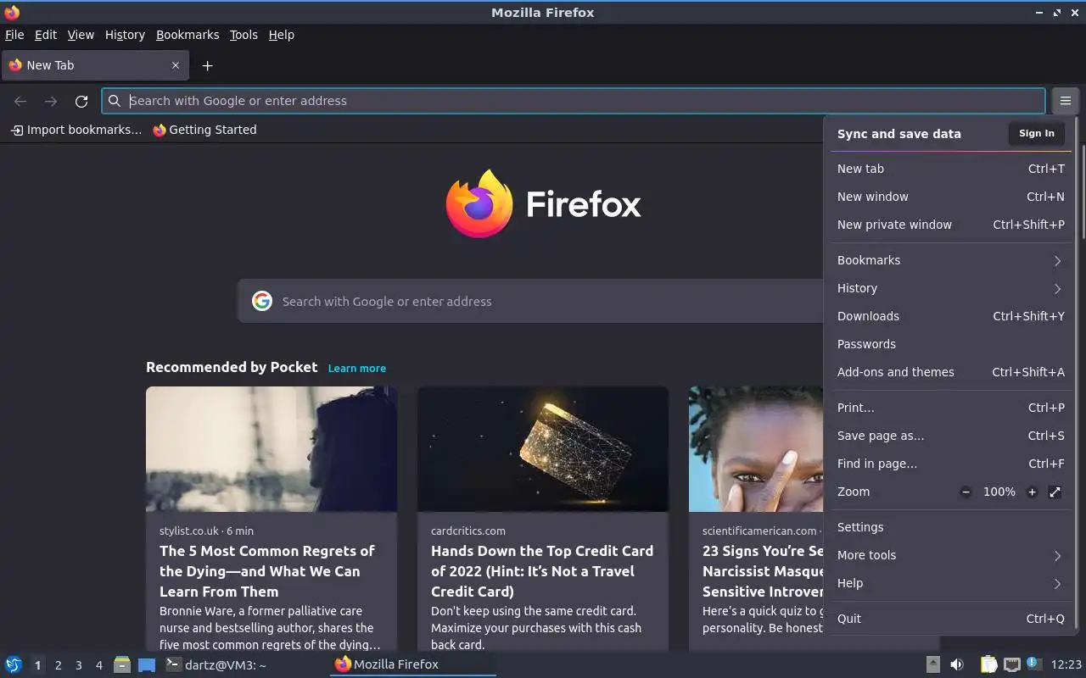Open the Edit menu
Screen dimensions: 1086x678
(46, 35)
